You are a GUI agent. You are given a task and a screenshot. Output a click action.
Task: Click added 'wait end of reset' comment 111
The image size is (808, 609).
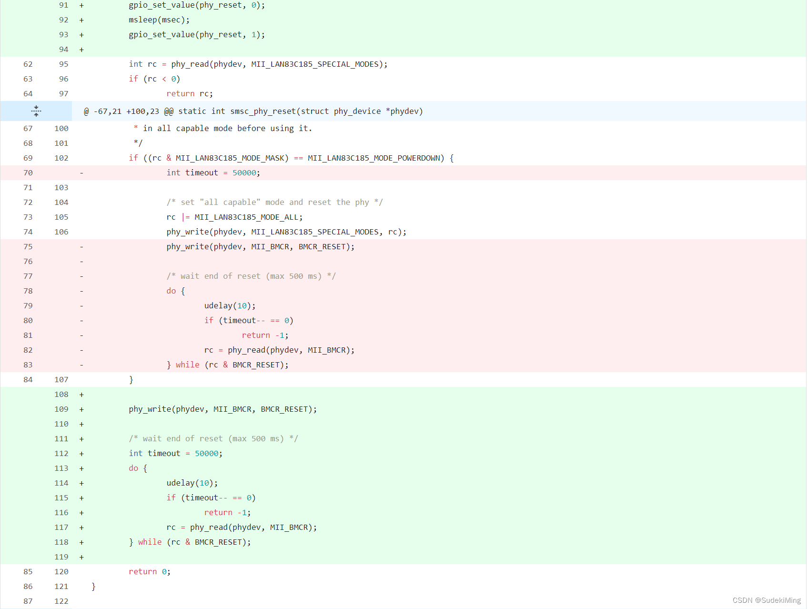pos(213,438)
